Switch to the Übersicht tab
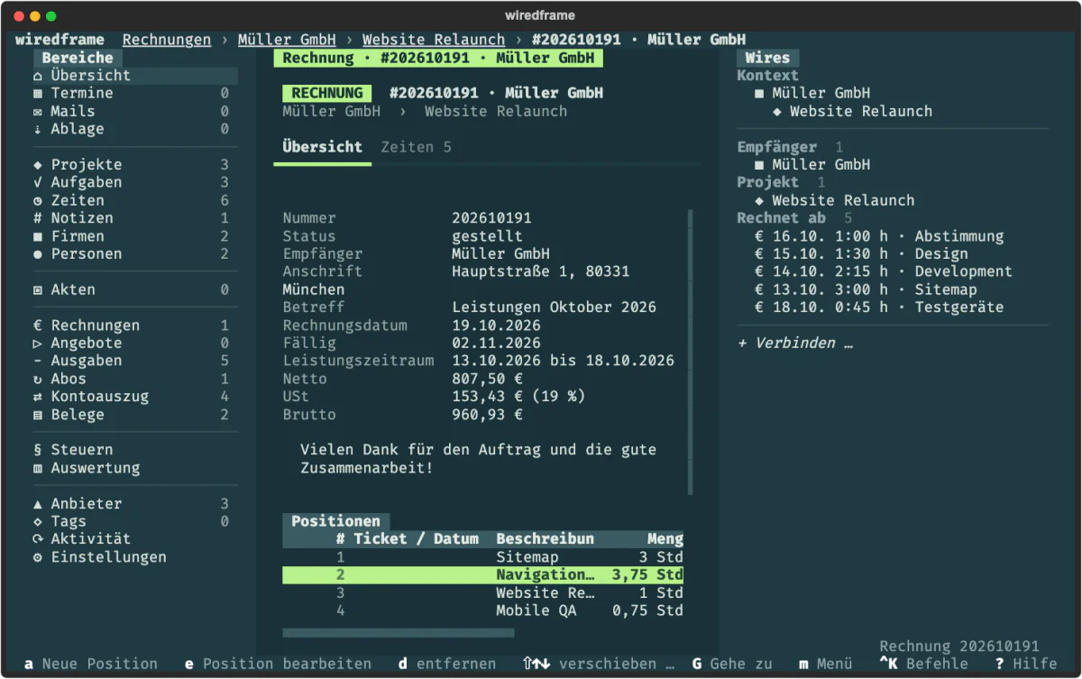 point(323,147)
